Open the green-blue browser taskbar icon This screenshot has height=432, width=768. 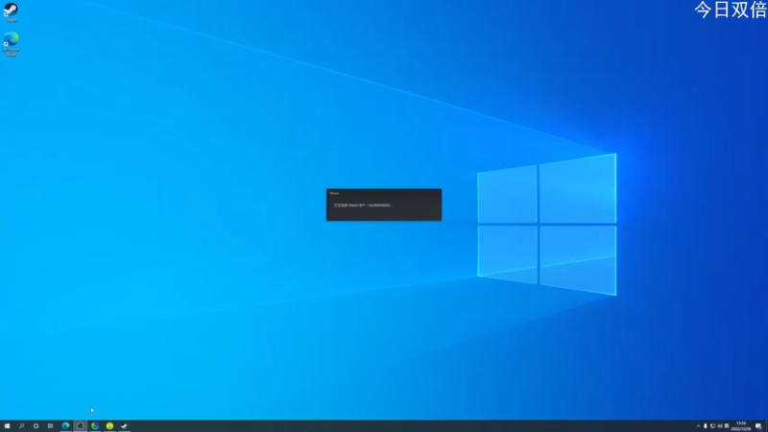coord(95,426)
